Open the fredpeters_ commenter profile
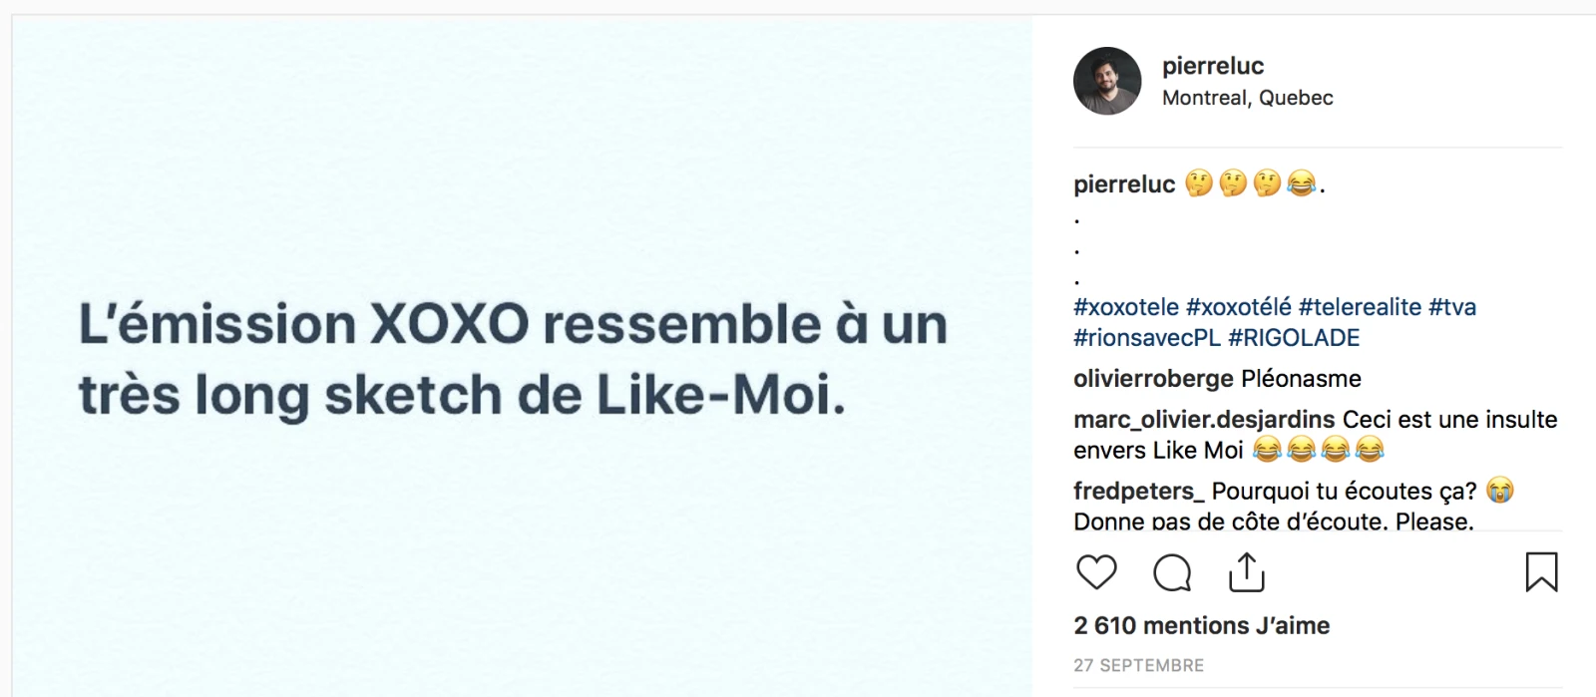This screenshot has height=697, width=1596. click(x=1139, y=492)
